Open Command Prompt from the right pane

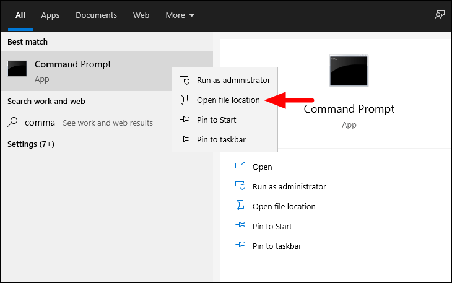[x=262, y=167]
